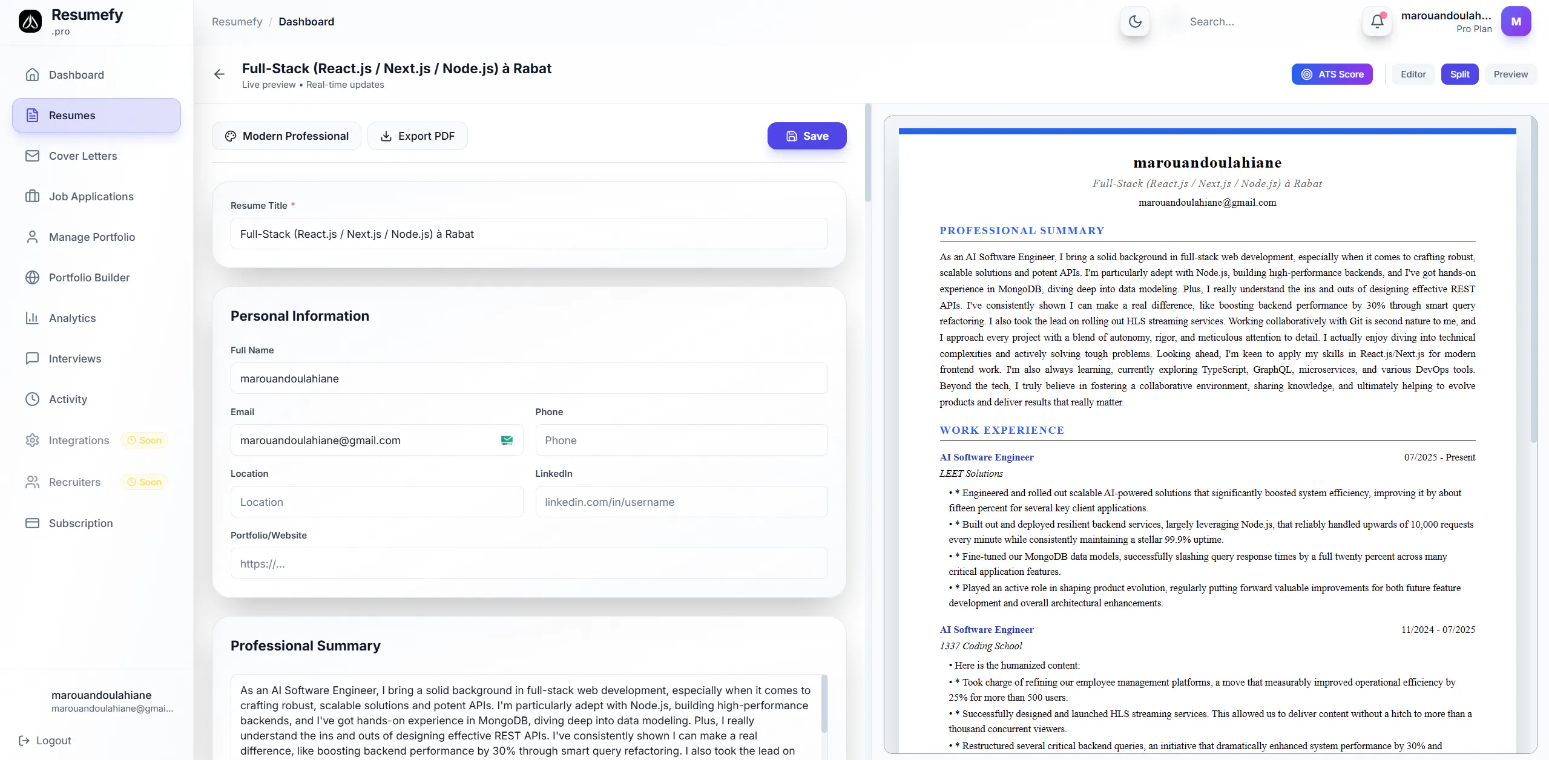This screenshot has width=1549, height=760.
Task: Click the LinkedIn input field
Action: [682, 502]
